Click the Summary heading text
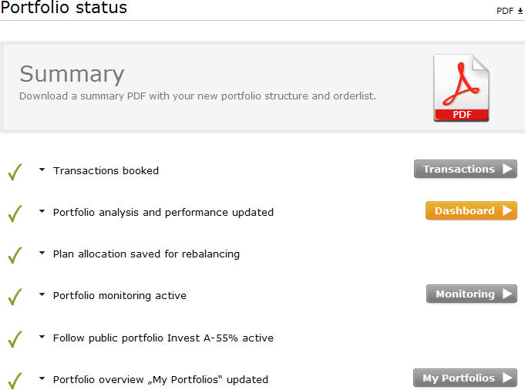Image resolution: width=525 pixels, height=390 pixels. (x=72, y=74)
